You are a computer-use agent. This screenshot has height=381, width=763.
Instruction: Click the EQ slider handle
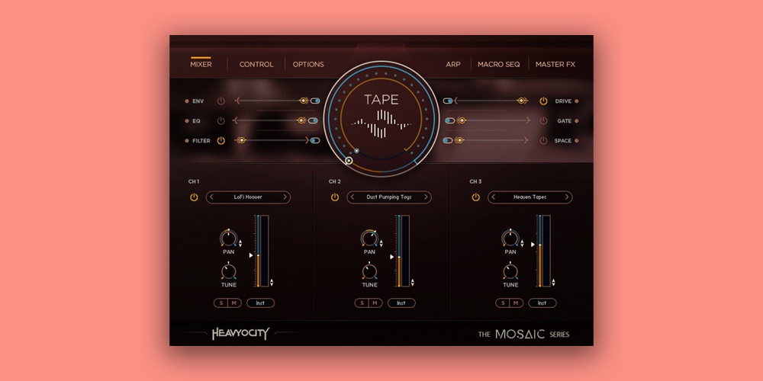(301, 120)
